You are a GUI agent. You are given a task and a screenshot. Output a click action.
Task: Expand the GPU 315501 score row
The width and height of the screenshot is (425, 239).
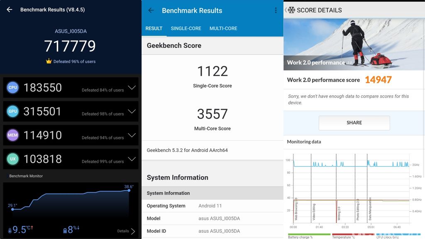[132, 111]
